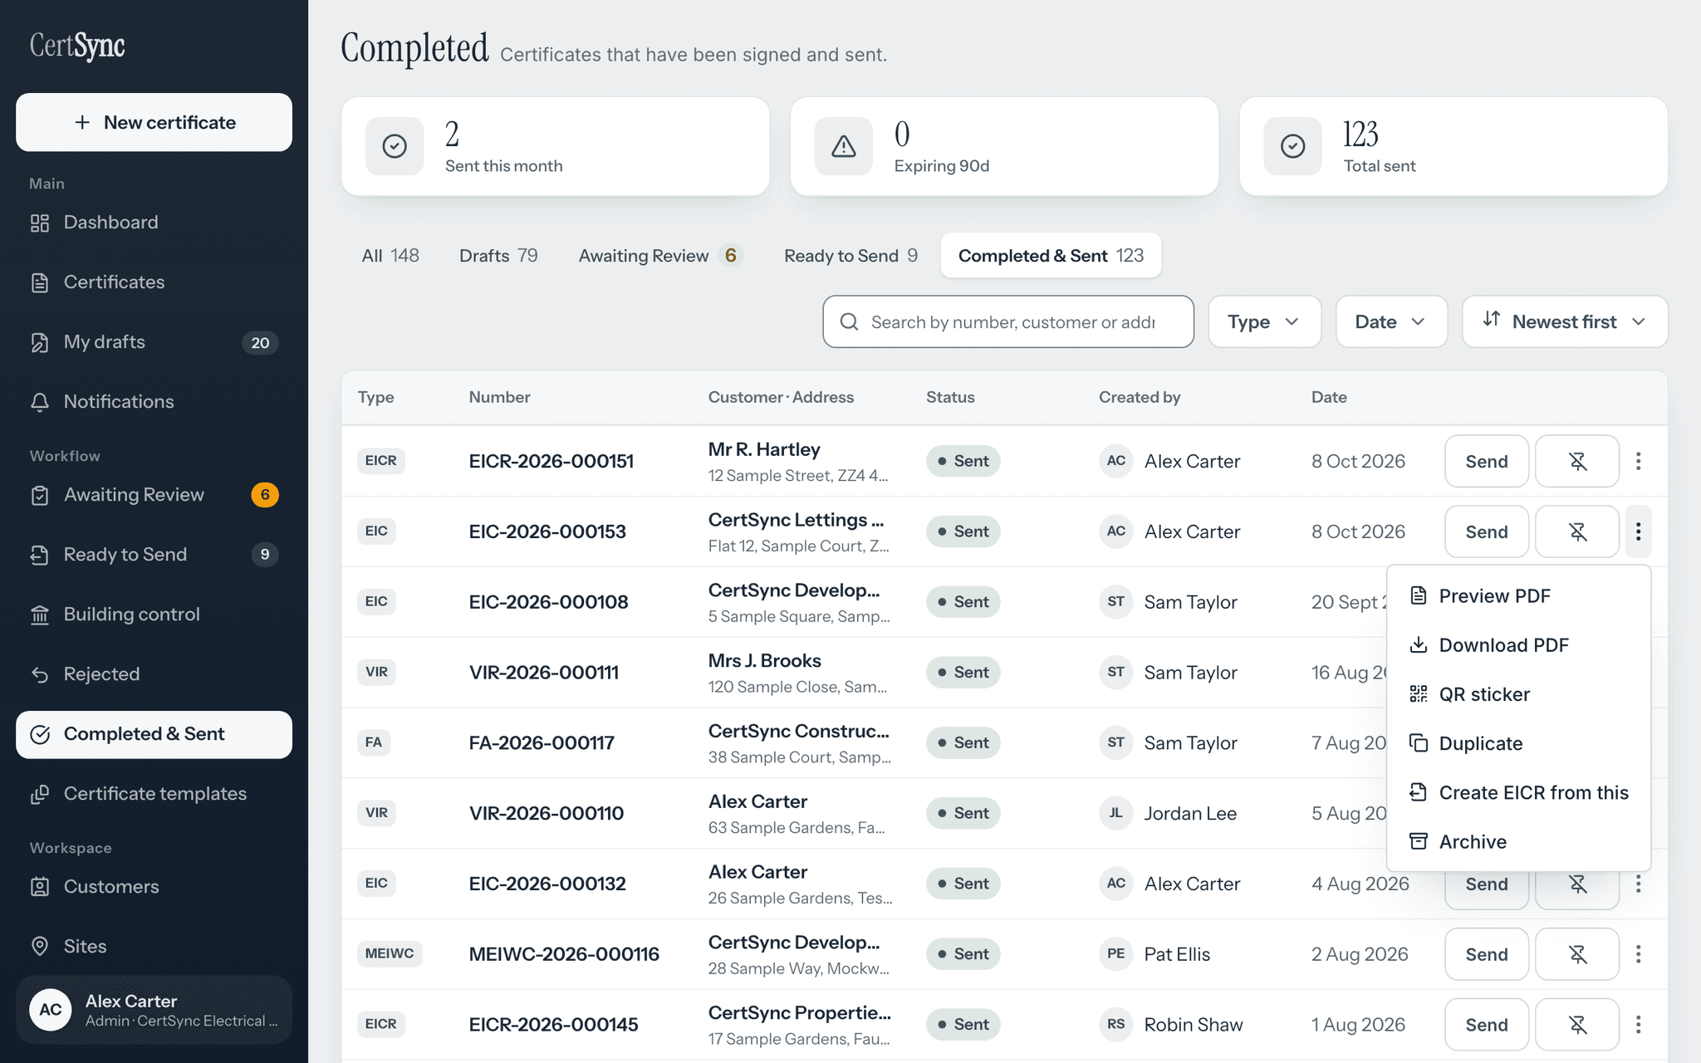Click the unpin icon in the MEIWC-2026-000116 row

(1576, 954)
